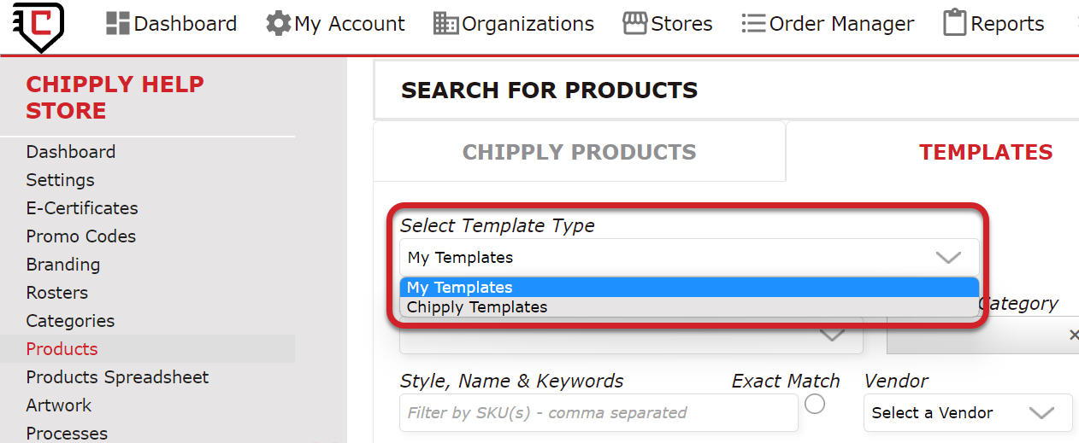
Task: Open E-Certificates sidebar link
Action: coord(82,208)
